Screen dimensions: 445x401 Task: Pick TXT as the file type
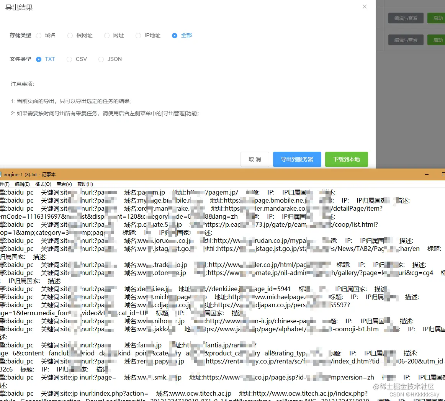[39, 59]
